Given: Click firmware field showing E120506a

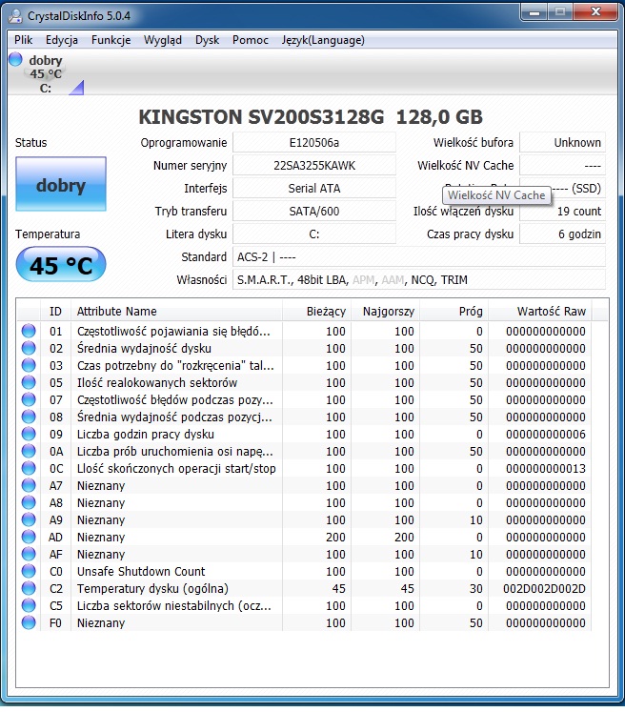Looking at the screenshot, I should pyautogui.click(x=314, y=143).
